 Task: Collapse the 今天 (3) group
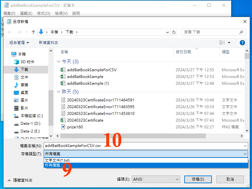point(58,62)
